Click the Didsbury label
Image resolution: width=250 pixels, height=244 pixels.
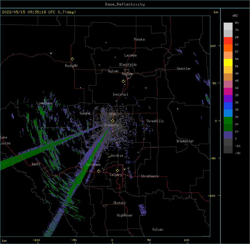pos(111,125)
